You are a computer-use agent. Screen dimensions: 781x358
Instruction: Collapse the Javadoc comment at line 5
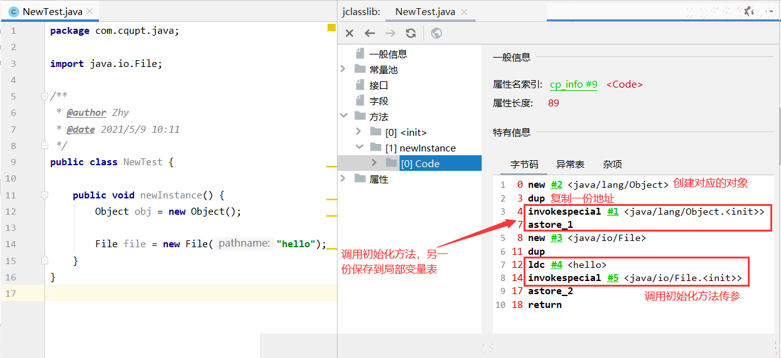[x=44, y=96]
